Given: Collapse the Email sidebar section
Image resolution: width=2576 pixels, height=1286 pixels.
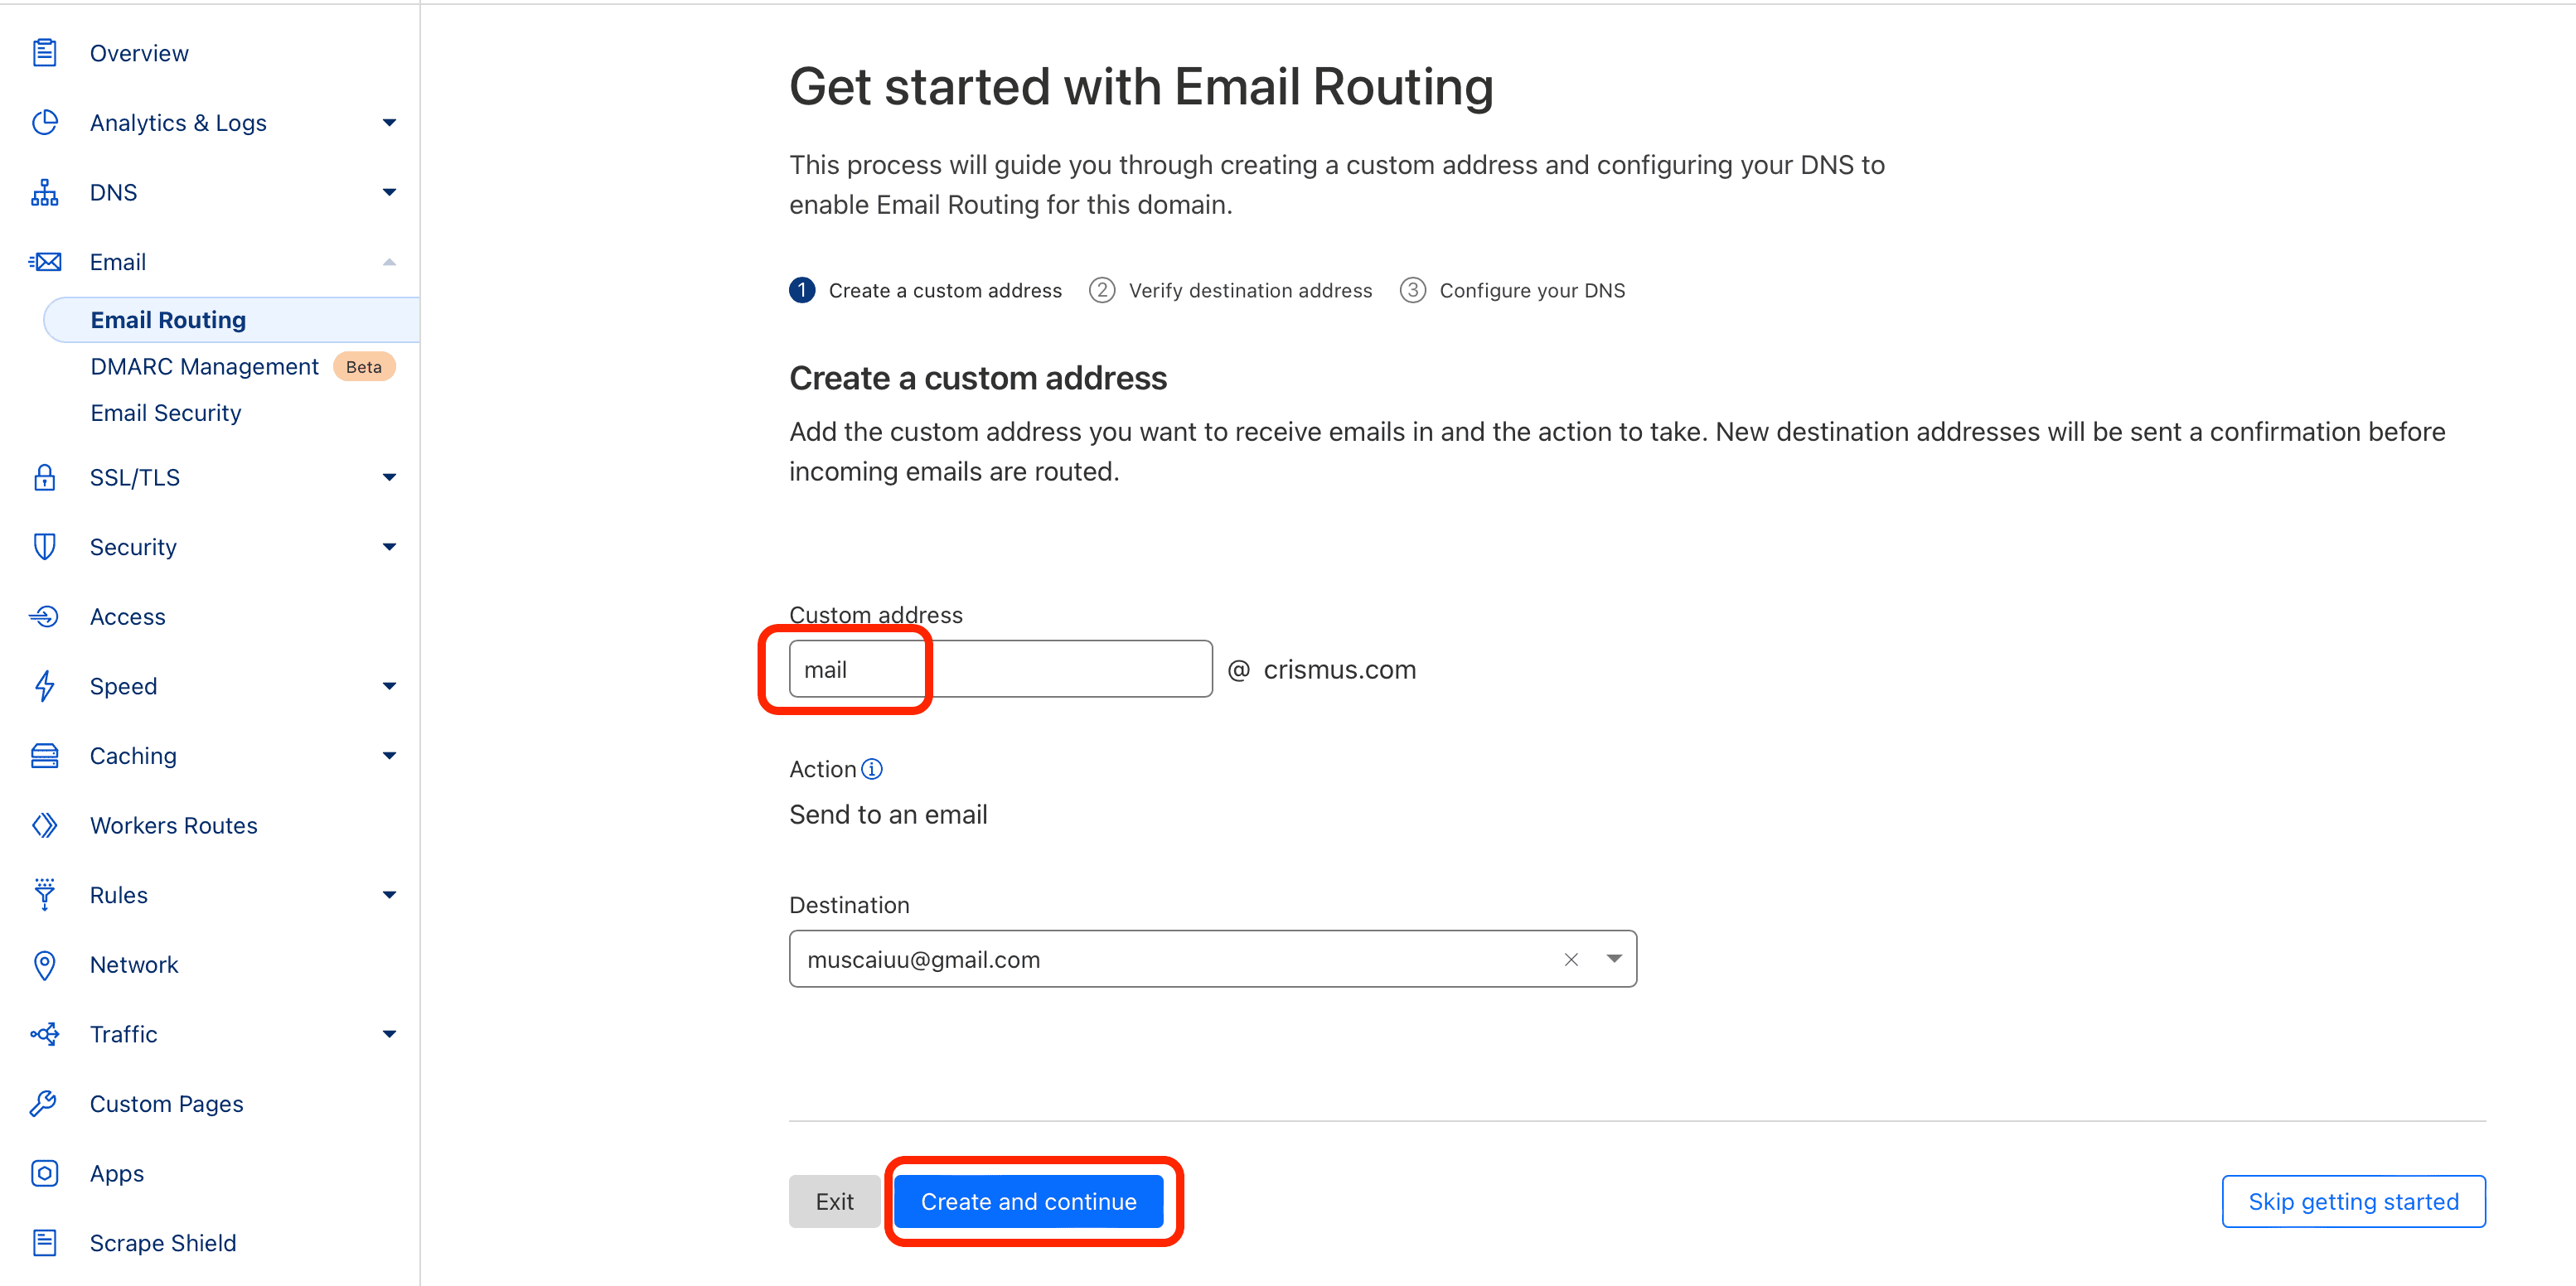Looking at the screenshot, I should 389,262.
